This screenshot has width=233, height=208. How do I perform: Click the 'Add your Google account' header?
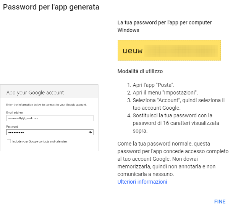point(35,93)
